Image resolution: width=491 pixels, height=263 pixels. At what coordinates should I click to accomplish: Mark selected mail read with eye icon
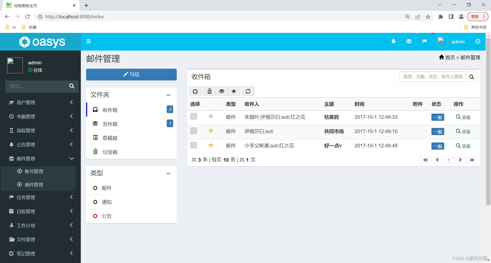coord(221,91)
